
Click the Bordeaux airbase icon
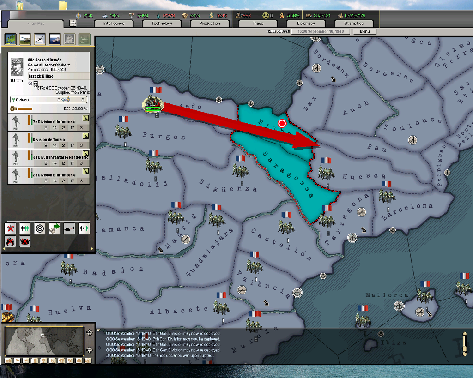pos(316,68)
